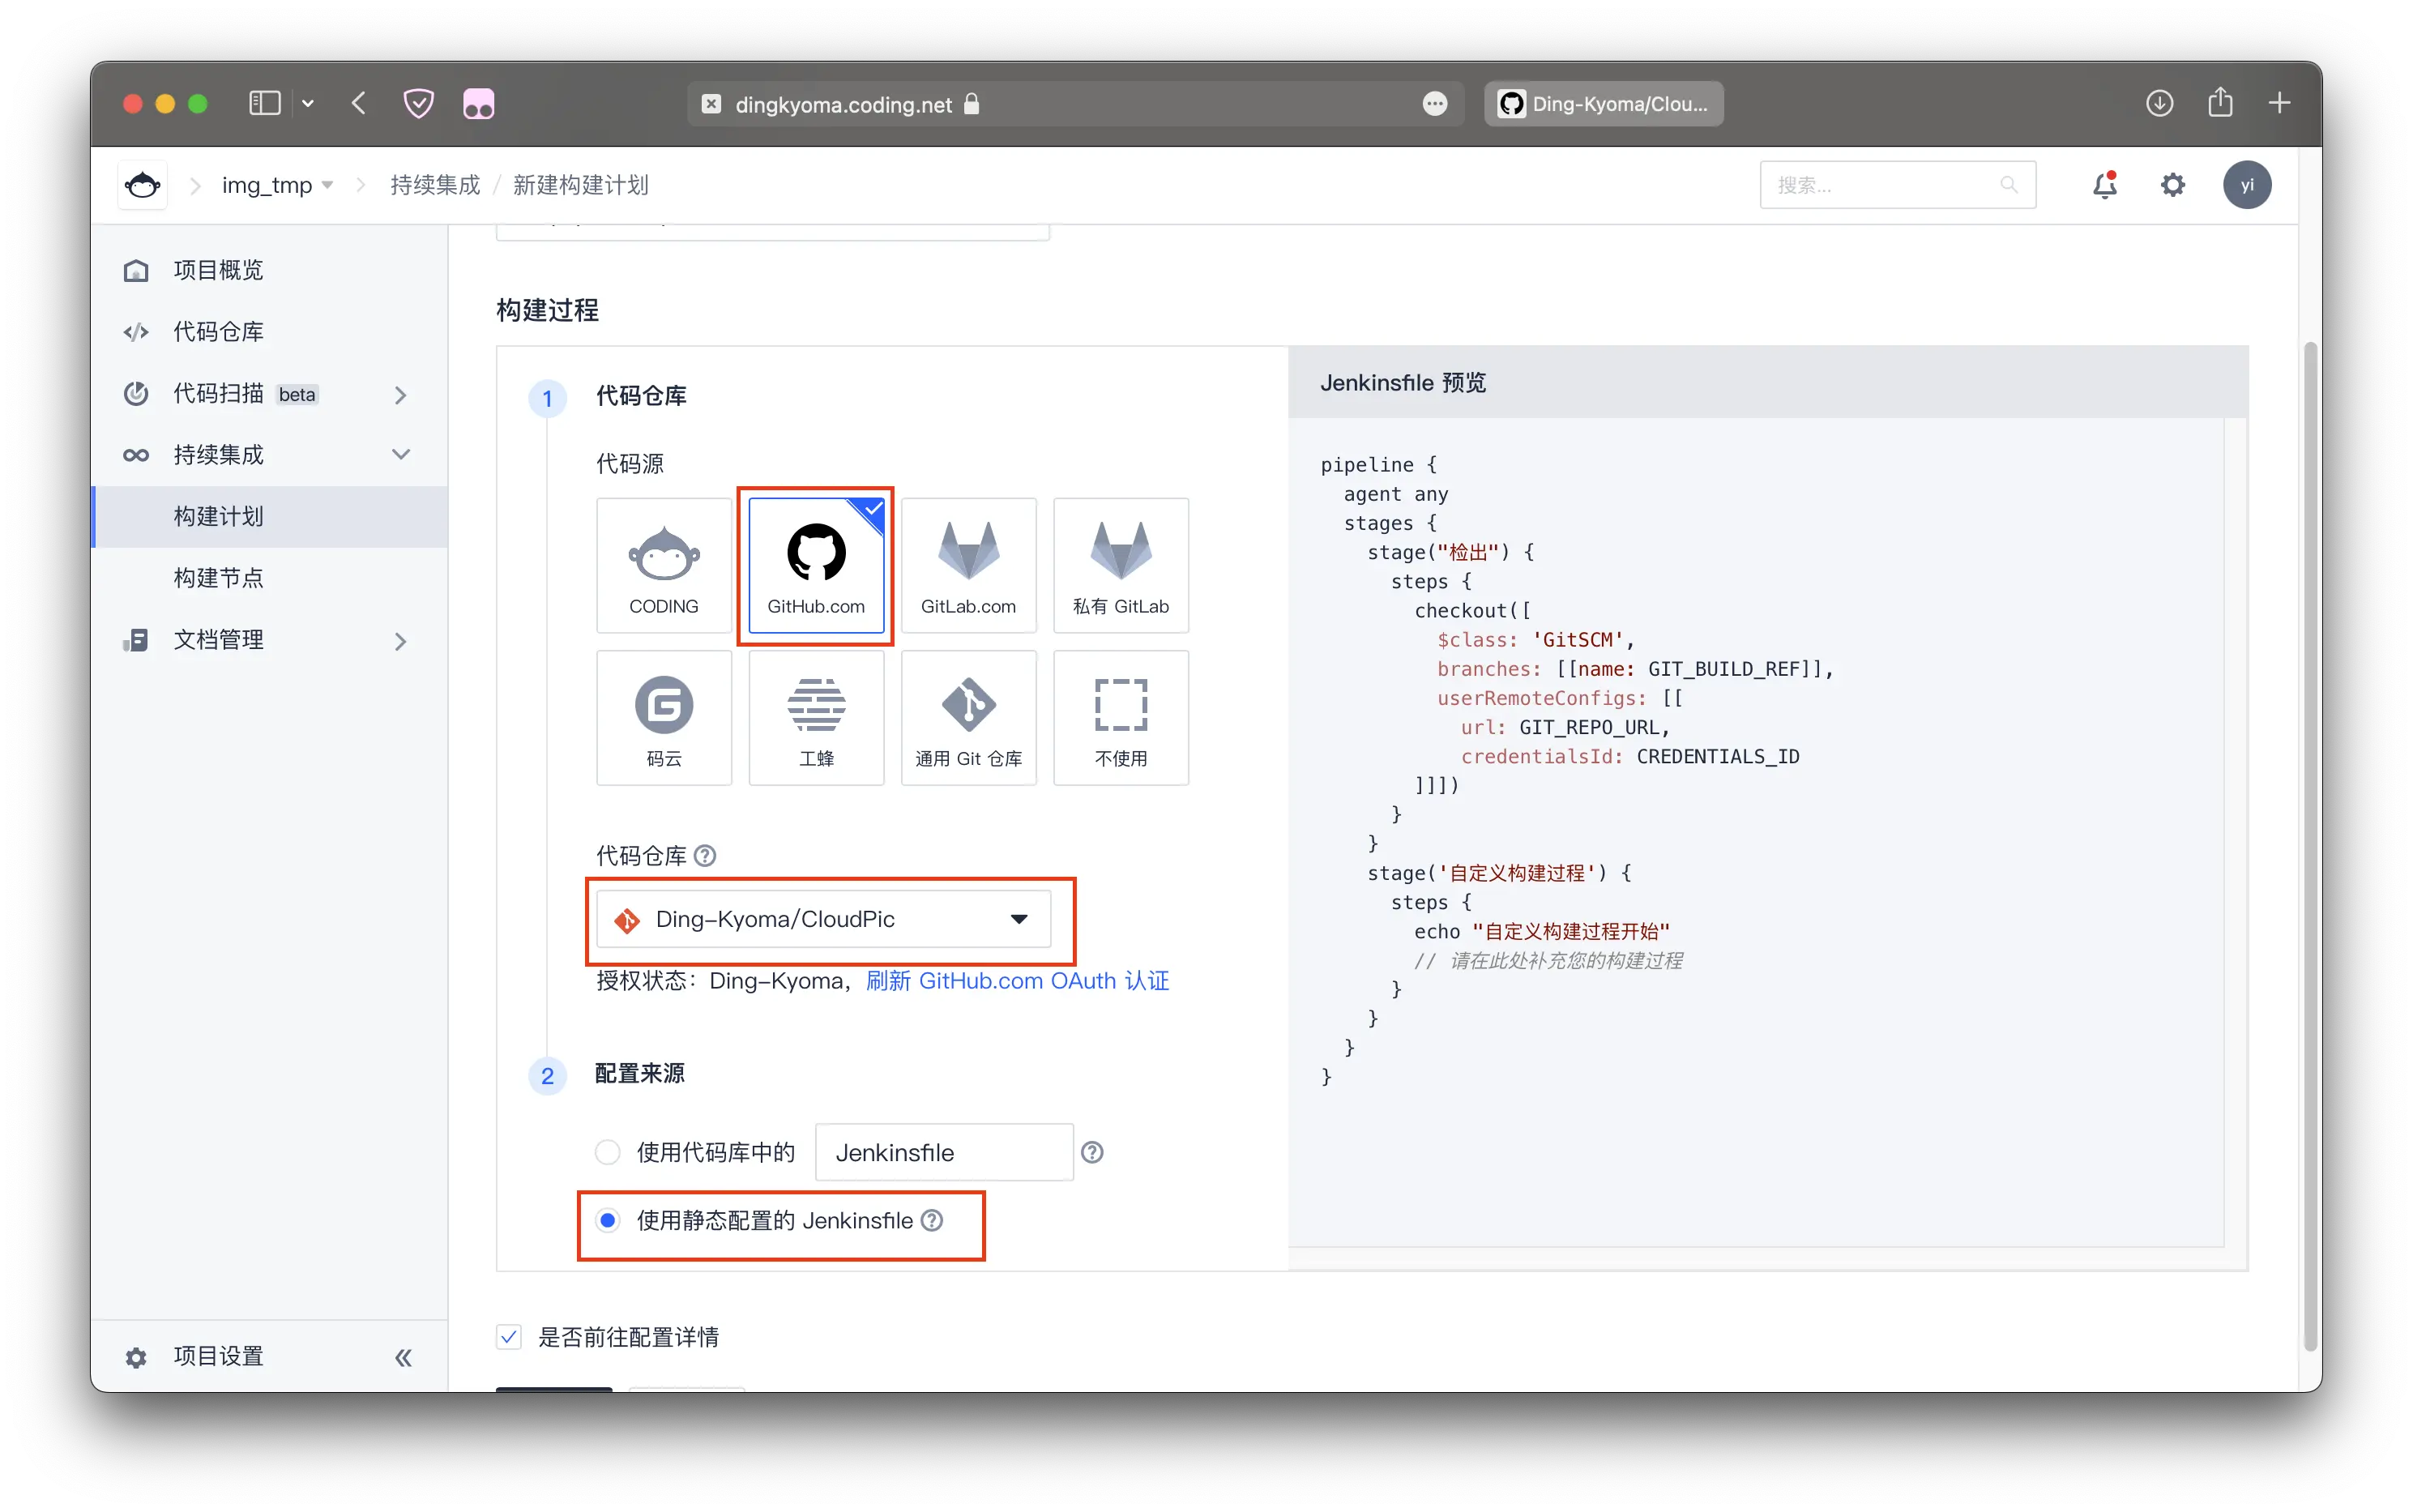This screenshot has height=1512, width=2413.
Task: Select 使用静态配置的 Jenkinsfile radio option
Action: click(607, 1220)
